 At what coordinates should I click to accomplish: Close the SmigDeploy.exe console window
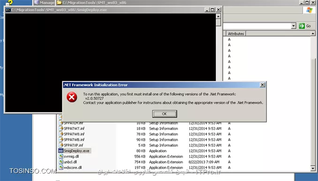tap(218, 10)
